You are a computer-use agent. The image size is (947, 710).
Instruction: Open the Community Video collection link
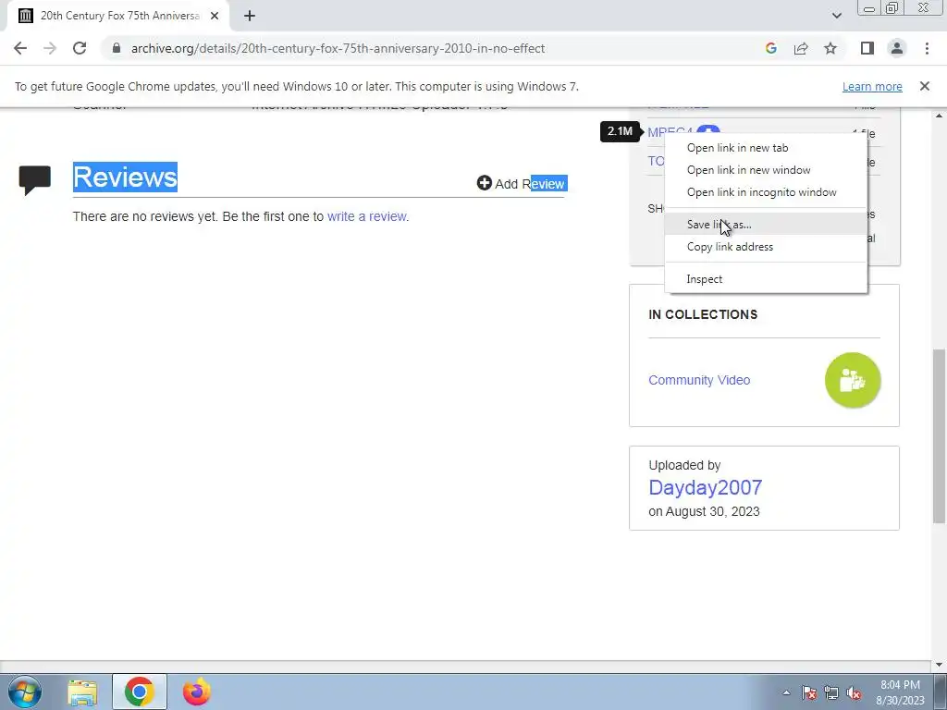tap(699, 380)
